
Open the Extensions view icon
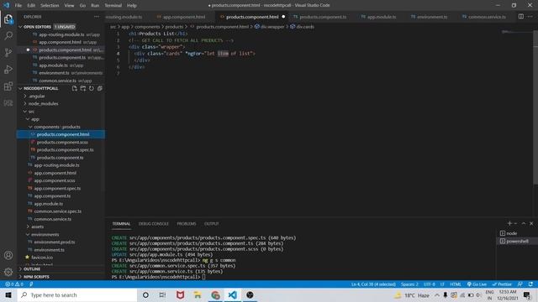(8, 86)
